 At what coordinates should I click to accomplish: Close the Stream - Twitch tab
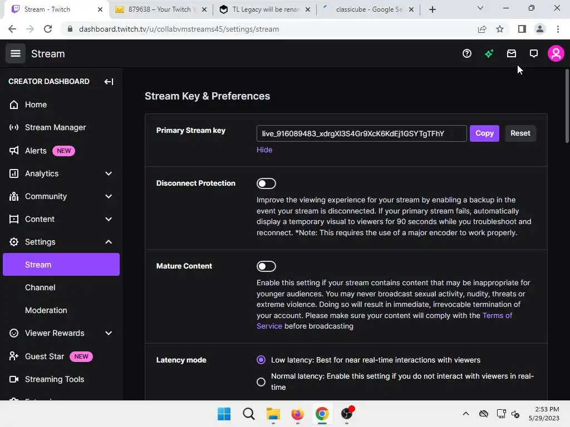(100, 9)
